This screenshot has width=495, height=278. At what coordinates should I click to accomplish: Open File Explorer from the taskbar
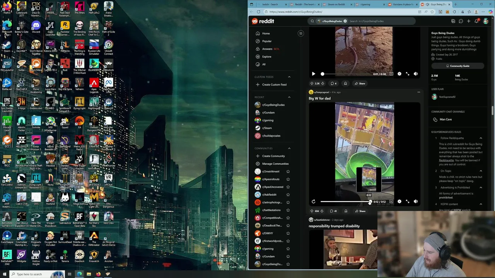(89, 274)
